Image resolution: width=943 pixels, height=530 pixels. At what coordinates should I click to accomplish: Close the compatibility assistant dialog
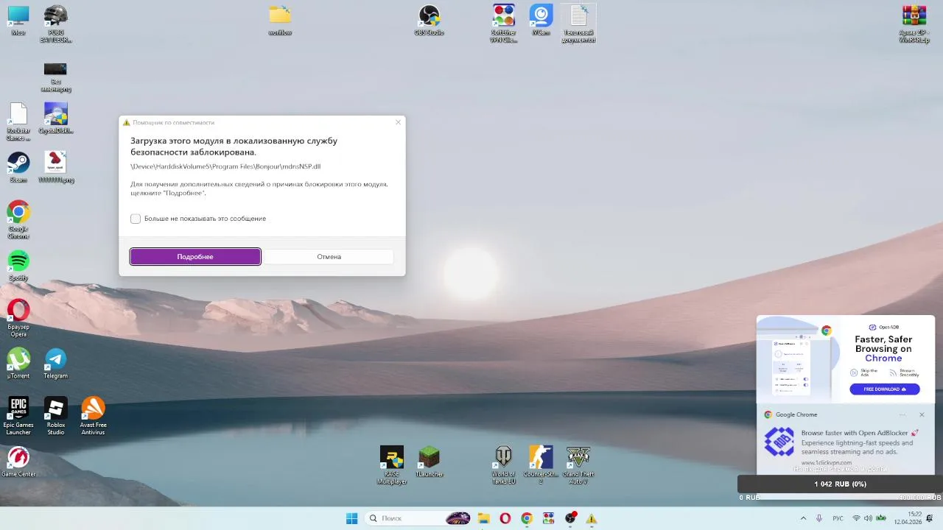tap(398, 122)
